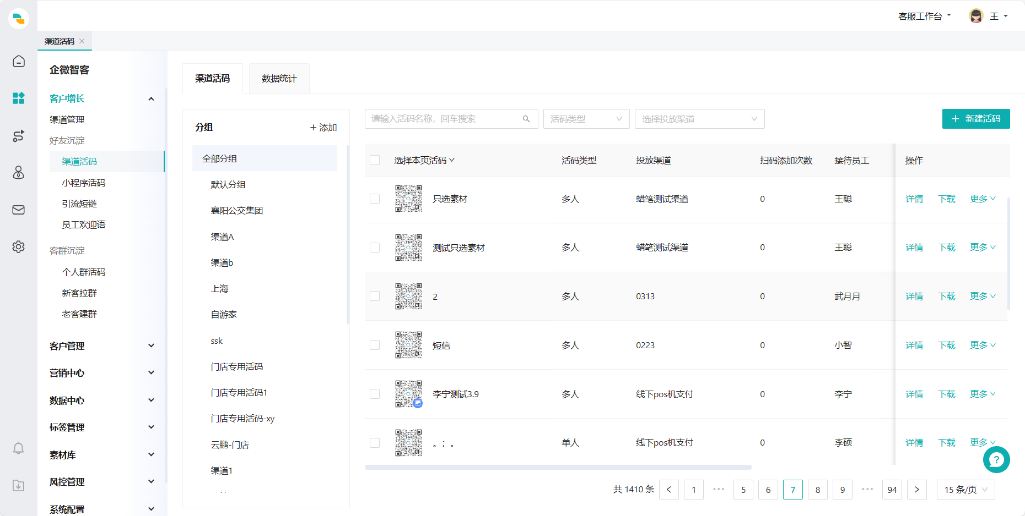Viewport: 1025px width, 516px height.
Task: Open 渠道管理 in sidebar
Action: 67,119
